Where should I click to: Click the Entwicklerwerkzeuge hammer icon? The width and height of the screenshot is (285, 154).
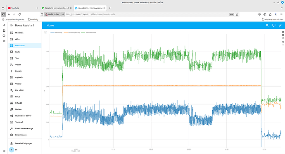tap(12, 128)
